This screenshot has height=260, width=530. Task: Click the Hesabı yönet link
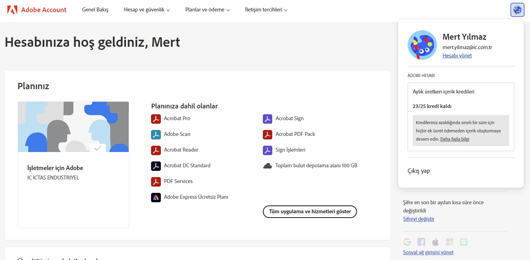[x=457, y=55]
